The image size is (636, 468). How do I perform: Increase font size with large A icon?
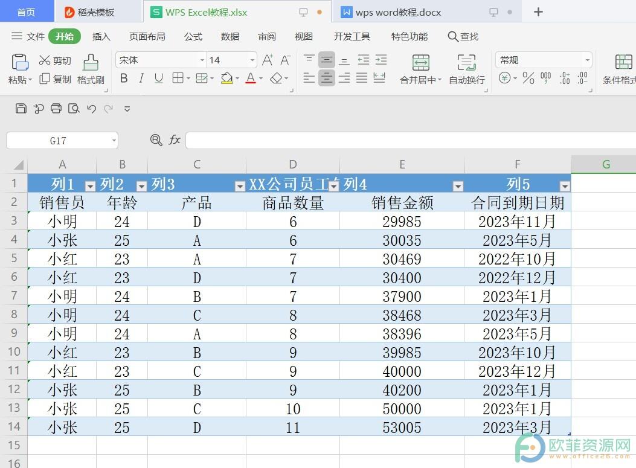click(x=268, y=60)
